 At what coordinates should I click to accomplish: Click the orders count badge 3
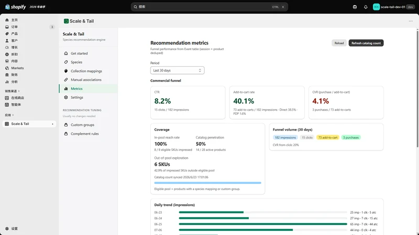pyautogui.click(x=52, y=27)
